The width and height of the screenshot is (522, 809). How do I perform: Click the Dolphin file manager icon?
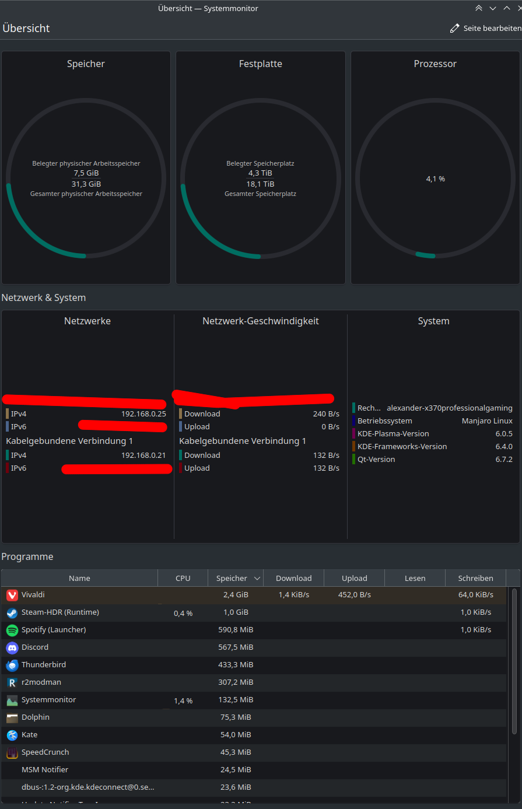coord(12,718)
